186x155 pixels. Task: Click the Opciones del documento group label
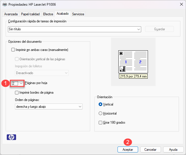click(x=25, y=42)
